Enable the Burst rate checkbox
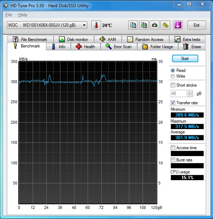The height and width of the screenshot is (219, 213). click(173, 160)
